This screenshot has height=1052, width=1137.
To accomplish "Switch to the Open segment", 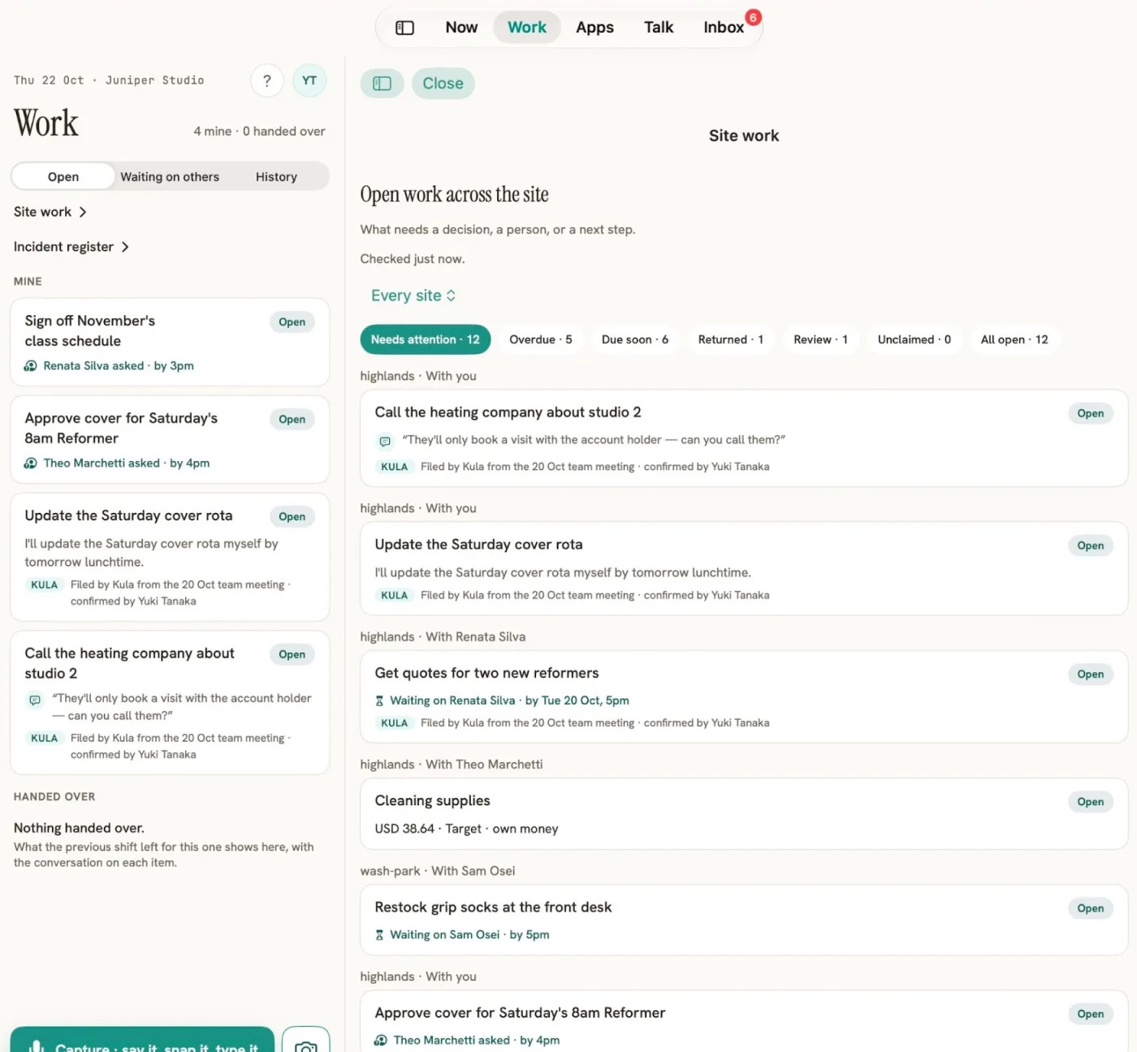I will [x=63, y=177].
